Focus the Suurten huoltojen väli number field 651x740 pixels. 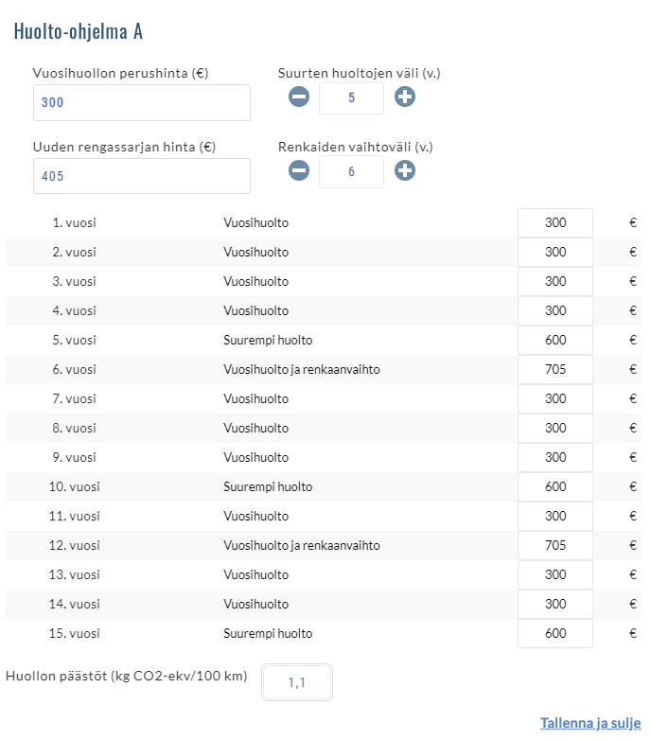[x=352, y=97]
